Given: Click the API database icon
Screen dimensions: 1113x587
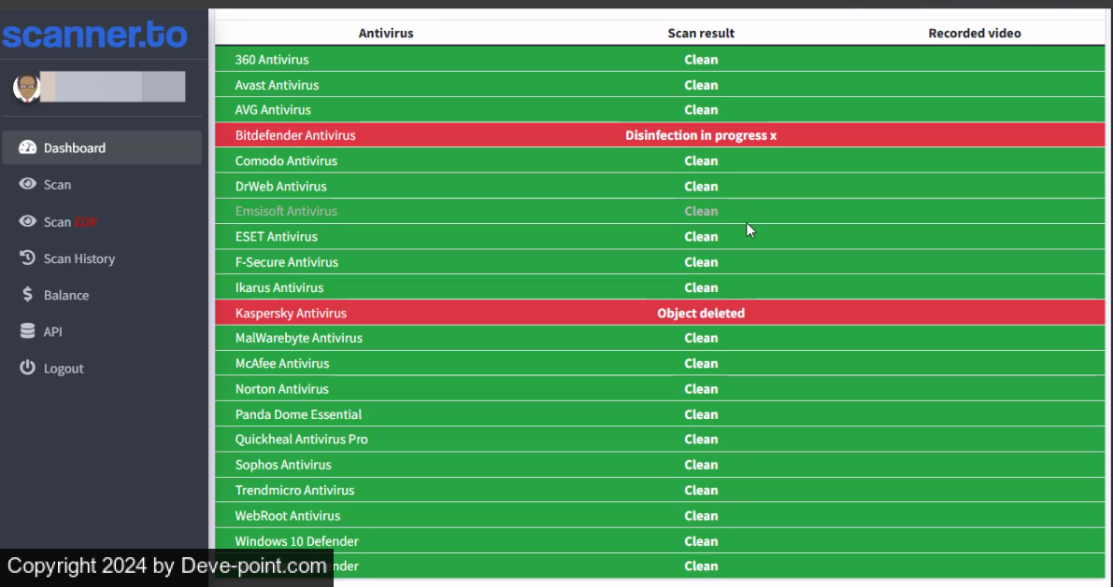Looking at the screenshot, I should point(28,331).
